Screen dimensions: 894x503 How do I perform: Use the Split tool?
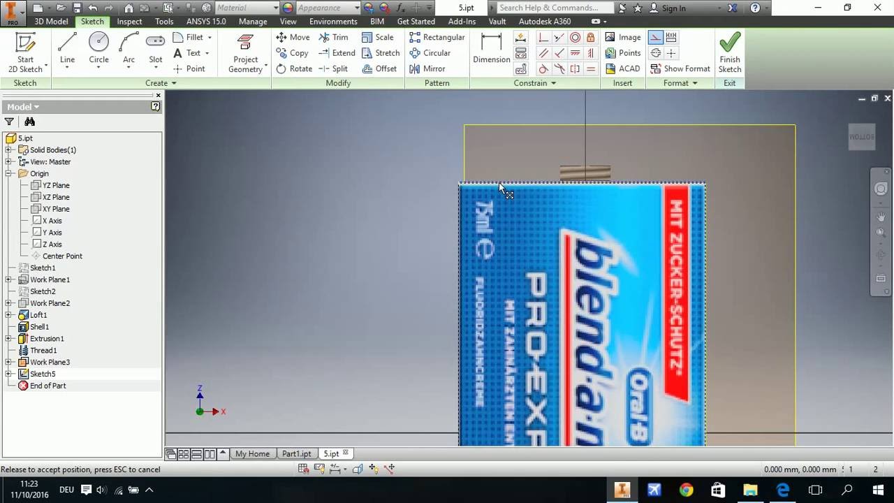point(333,68)
